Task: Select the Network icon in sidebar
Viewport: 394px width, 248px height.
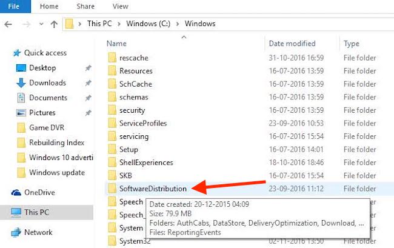Action: 16,232
